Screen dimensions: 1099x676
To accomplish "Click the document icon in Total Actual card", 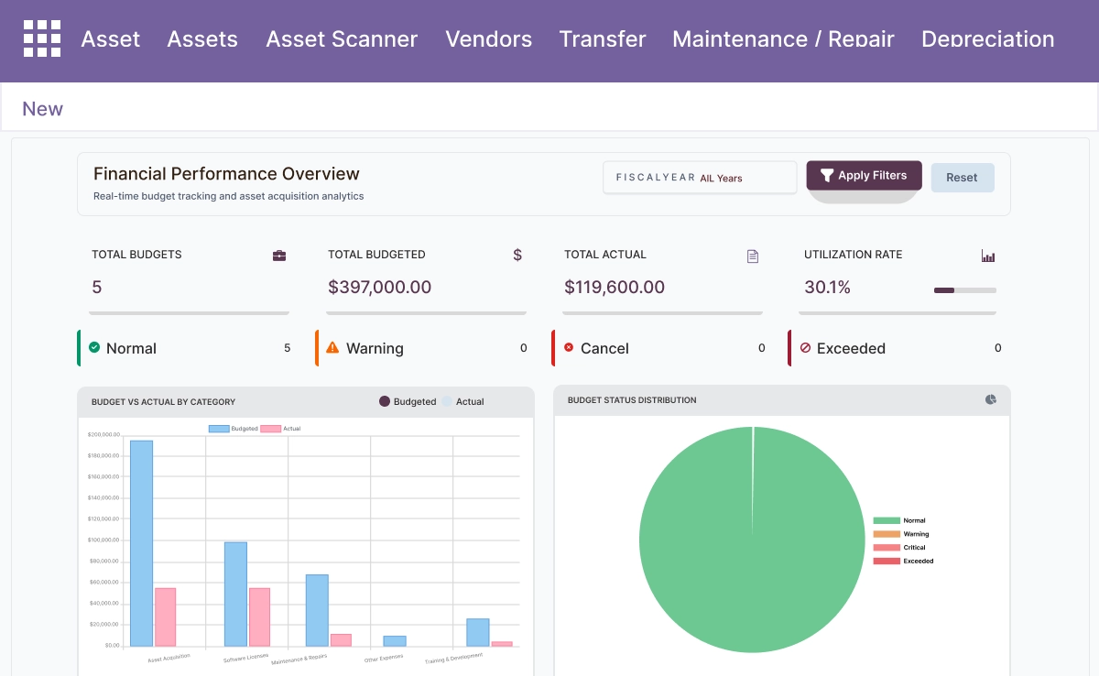I will 753,256.
